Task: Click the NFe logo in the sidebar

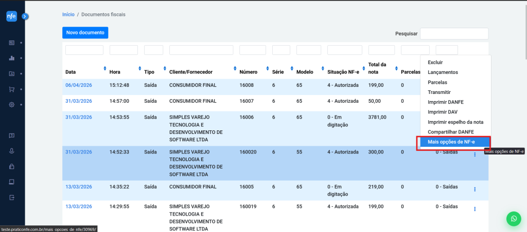Action: (11, 16)
